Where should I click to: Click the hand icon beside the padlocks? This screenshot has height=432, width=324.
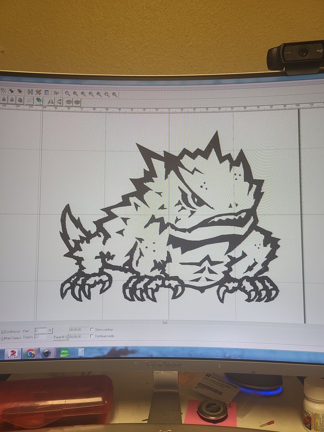(20, 100)
